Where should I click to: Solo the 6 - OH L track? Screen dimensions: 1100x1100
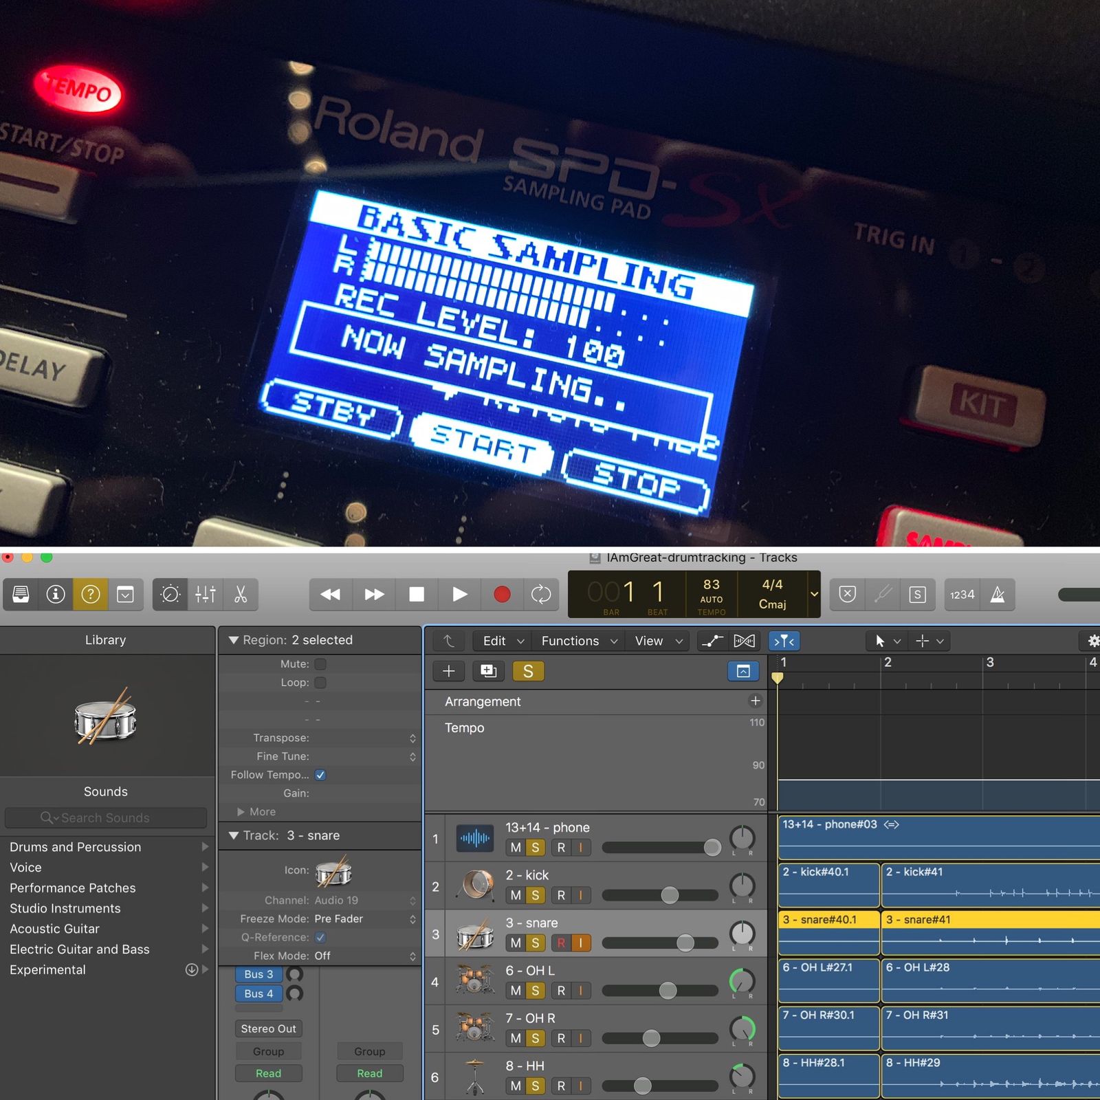535,991
